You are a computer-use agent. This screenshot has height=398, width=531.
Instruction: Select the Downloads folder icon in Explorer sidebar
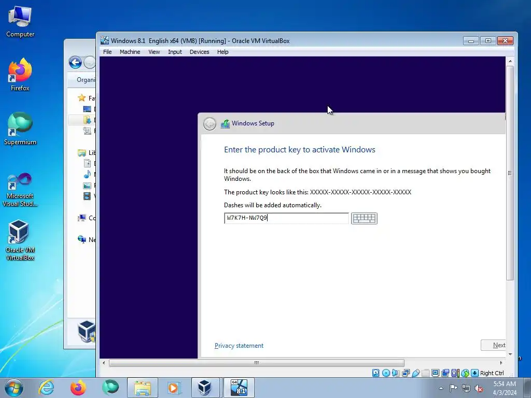click(x=87, y=120)
